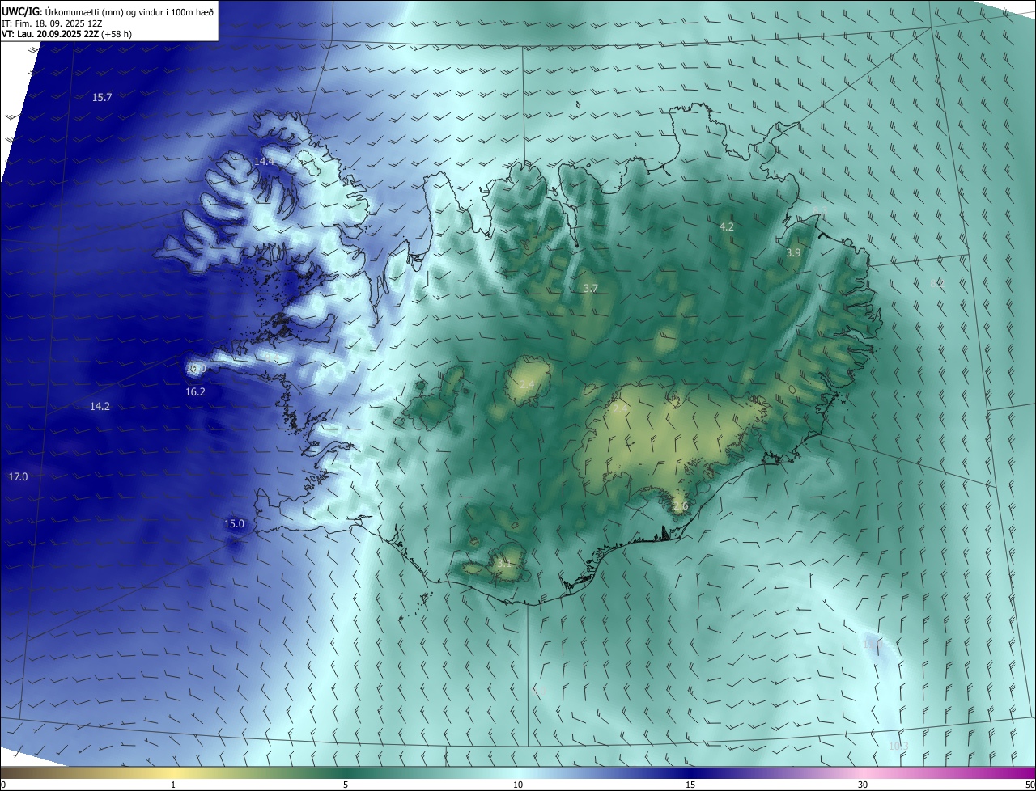Click the colorbar tick label 5
This screenshot has width=1036, height=791.
coord(346,785)
